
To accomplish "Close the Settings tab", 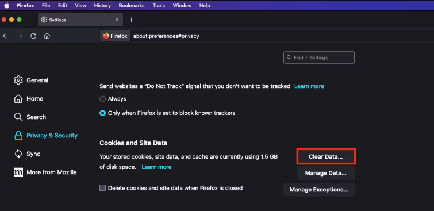I will click(x=117, y=20).
